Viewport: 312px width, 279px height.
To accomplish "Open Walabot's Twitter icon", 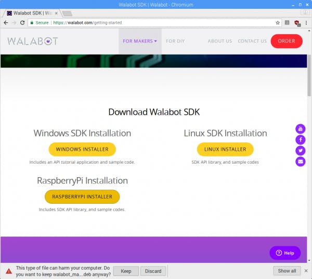I will pyautogui.click(x=300, y=151).
